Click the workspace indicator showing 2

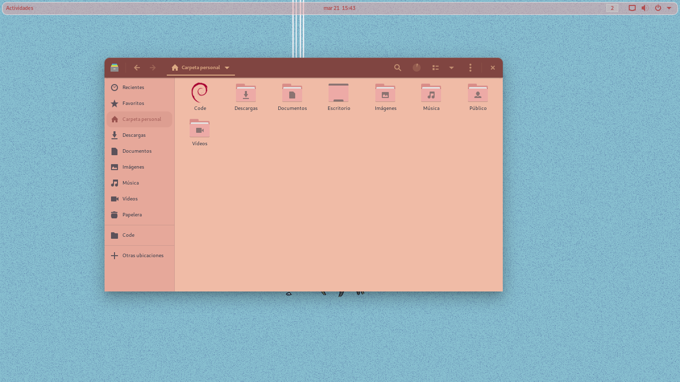[x=612, y=8]
